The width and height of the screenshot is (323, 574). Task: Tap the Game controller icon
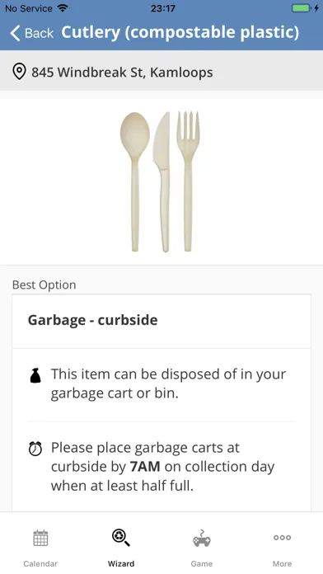202,538
